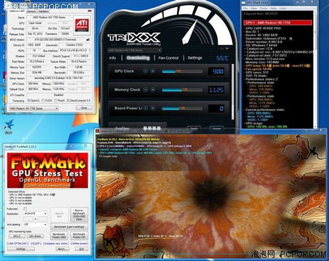Toggle the CUDA checkbox

click(x=43, y=101)
